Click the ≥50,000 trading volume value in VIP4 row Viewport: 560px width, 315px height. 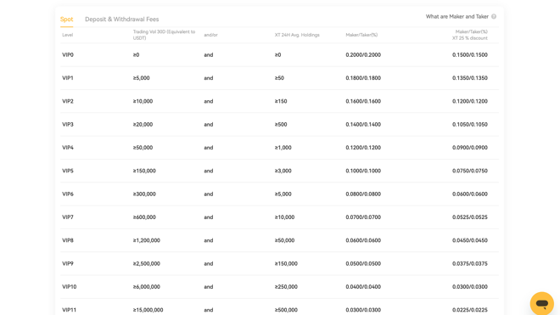143,148
